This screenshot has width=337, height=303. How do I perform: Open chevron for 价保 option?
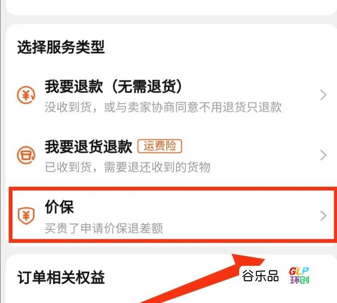click(323, 216)
